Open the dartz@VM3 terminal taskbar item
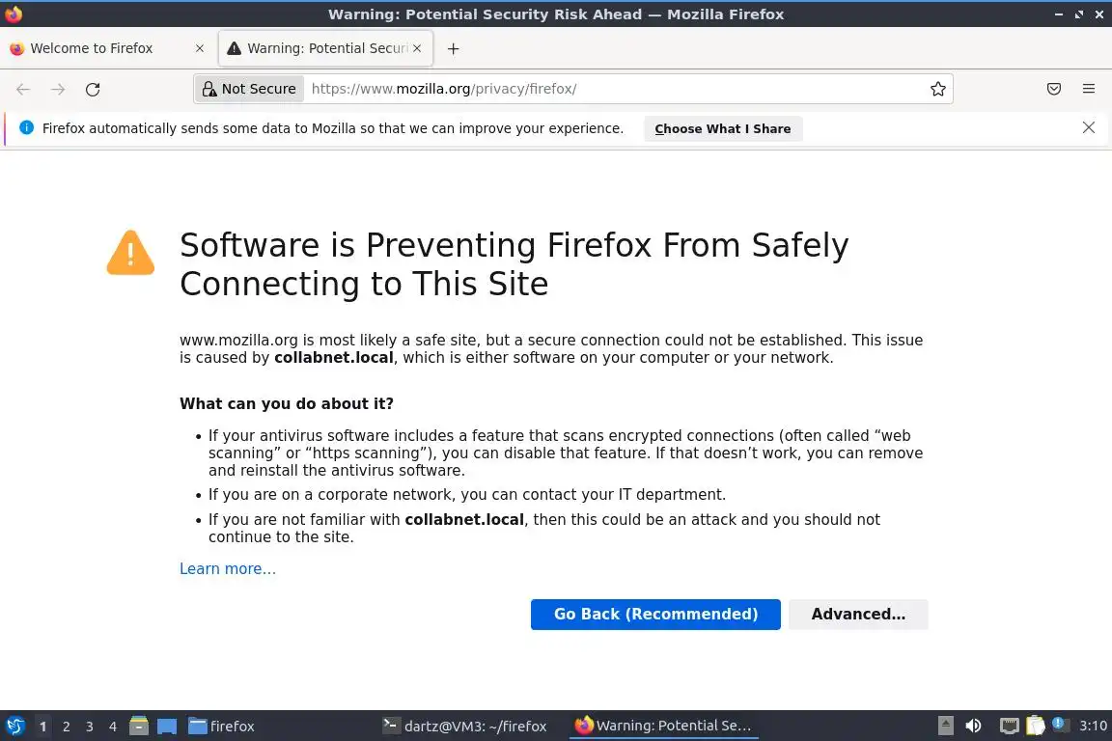 coord(464,726)
